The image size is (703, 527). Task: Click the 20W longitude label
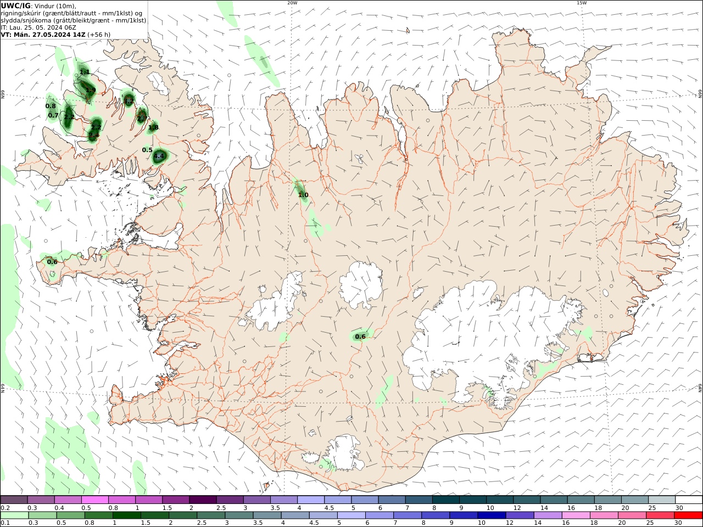pos(292,3)
